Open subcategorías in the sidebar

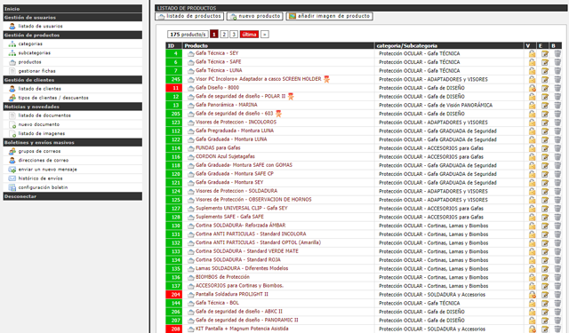[x=34, y=53]
